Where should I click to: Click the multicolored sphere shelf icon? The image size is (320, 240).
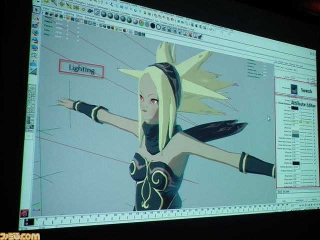click(x=141, y=22)
